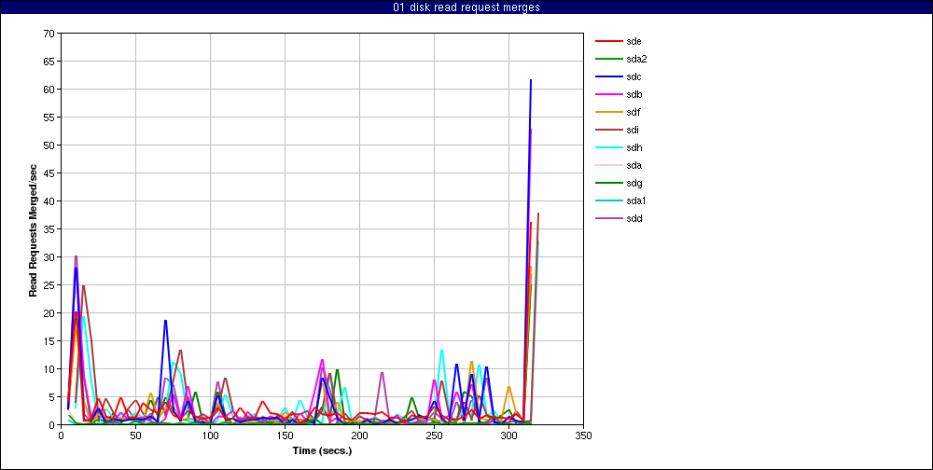Select the sde legend label
Viewport: 933px width, 470px height.
[634, 41]
